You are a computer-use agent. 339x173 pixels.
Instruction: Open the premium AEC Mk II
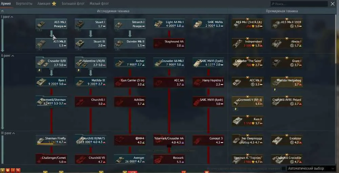[247, 82]
